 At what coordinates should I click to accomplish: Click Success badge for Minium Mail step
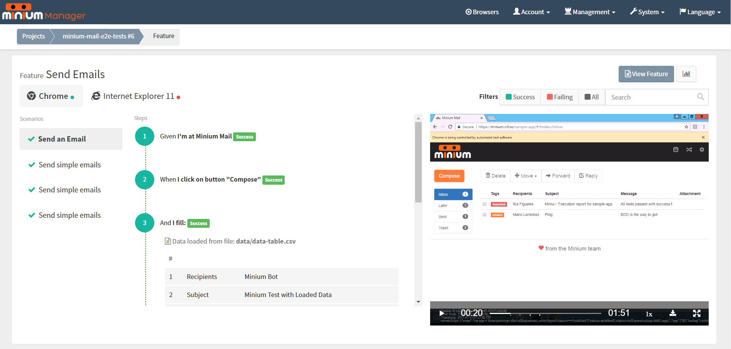coord(245,137)
